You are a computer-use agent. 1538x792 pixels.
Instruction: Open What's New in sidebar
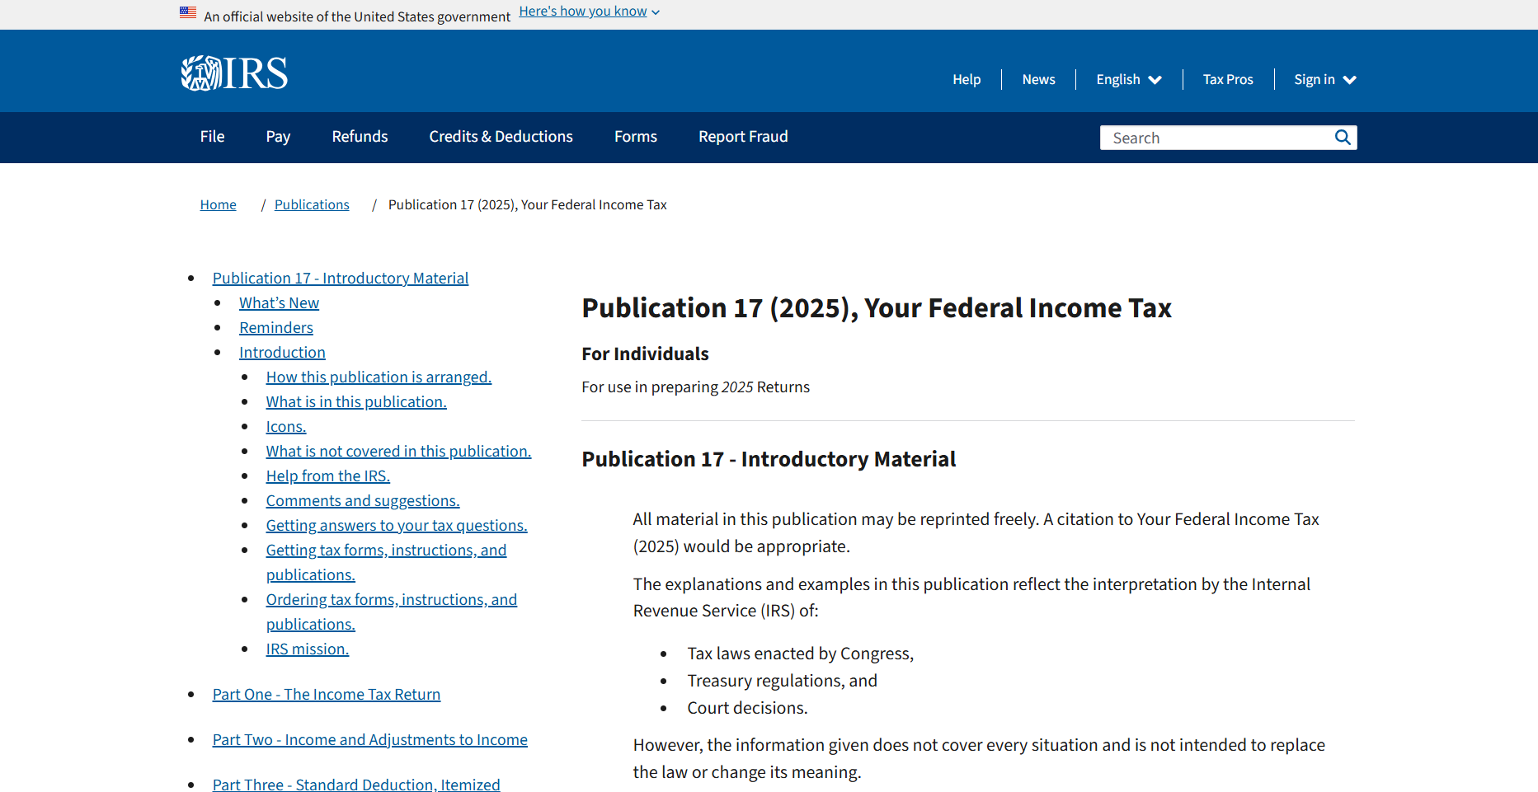[x=279, y=302]
